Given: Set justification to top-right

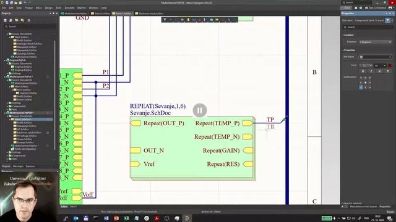Looking at the screenshot, I should pyautogui.click(x=370, y=78).
